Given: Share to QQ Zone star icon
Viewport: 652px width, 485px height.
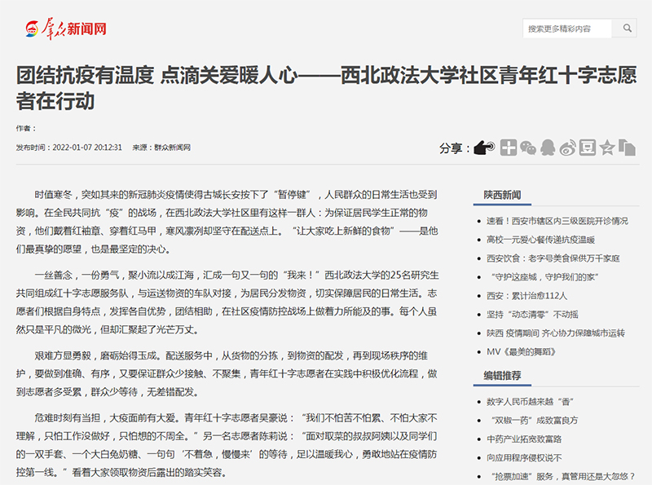Looking at the screenshot, I should pos(607,148).
